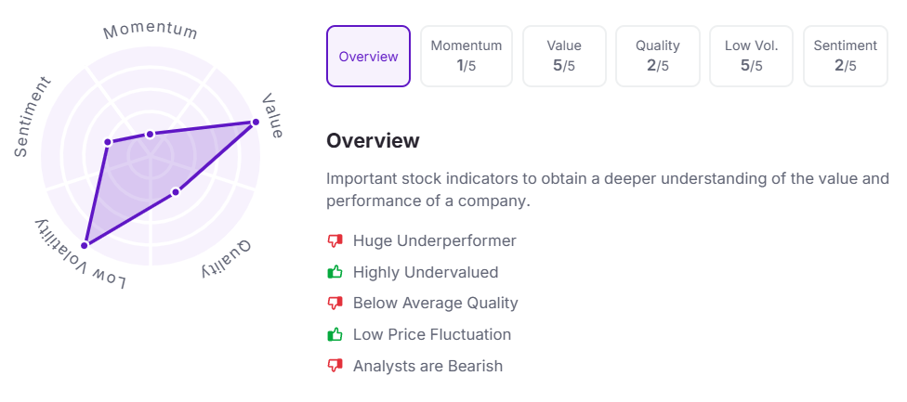Viewport: 907px width, 402px height.
Task: Click thumbs-up icon beside Low Price Fluctuation
Action: coord(335,334)
